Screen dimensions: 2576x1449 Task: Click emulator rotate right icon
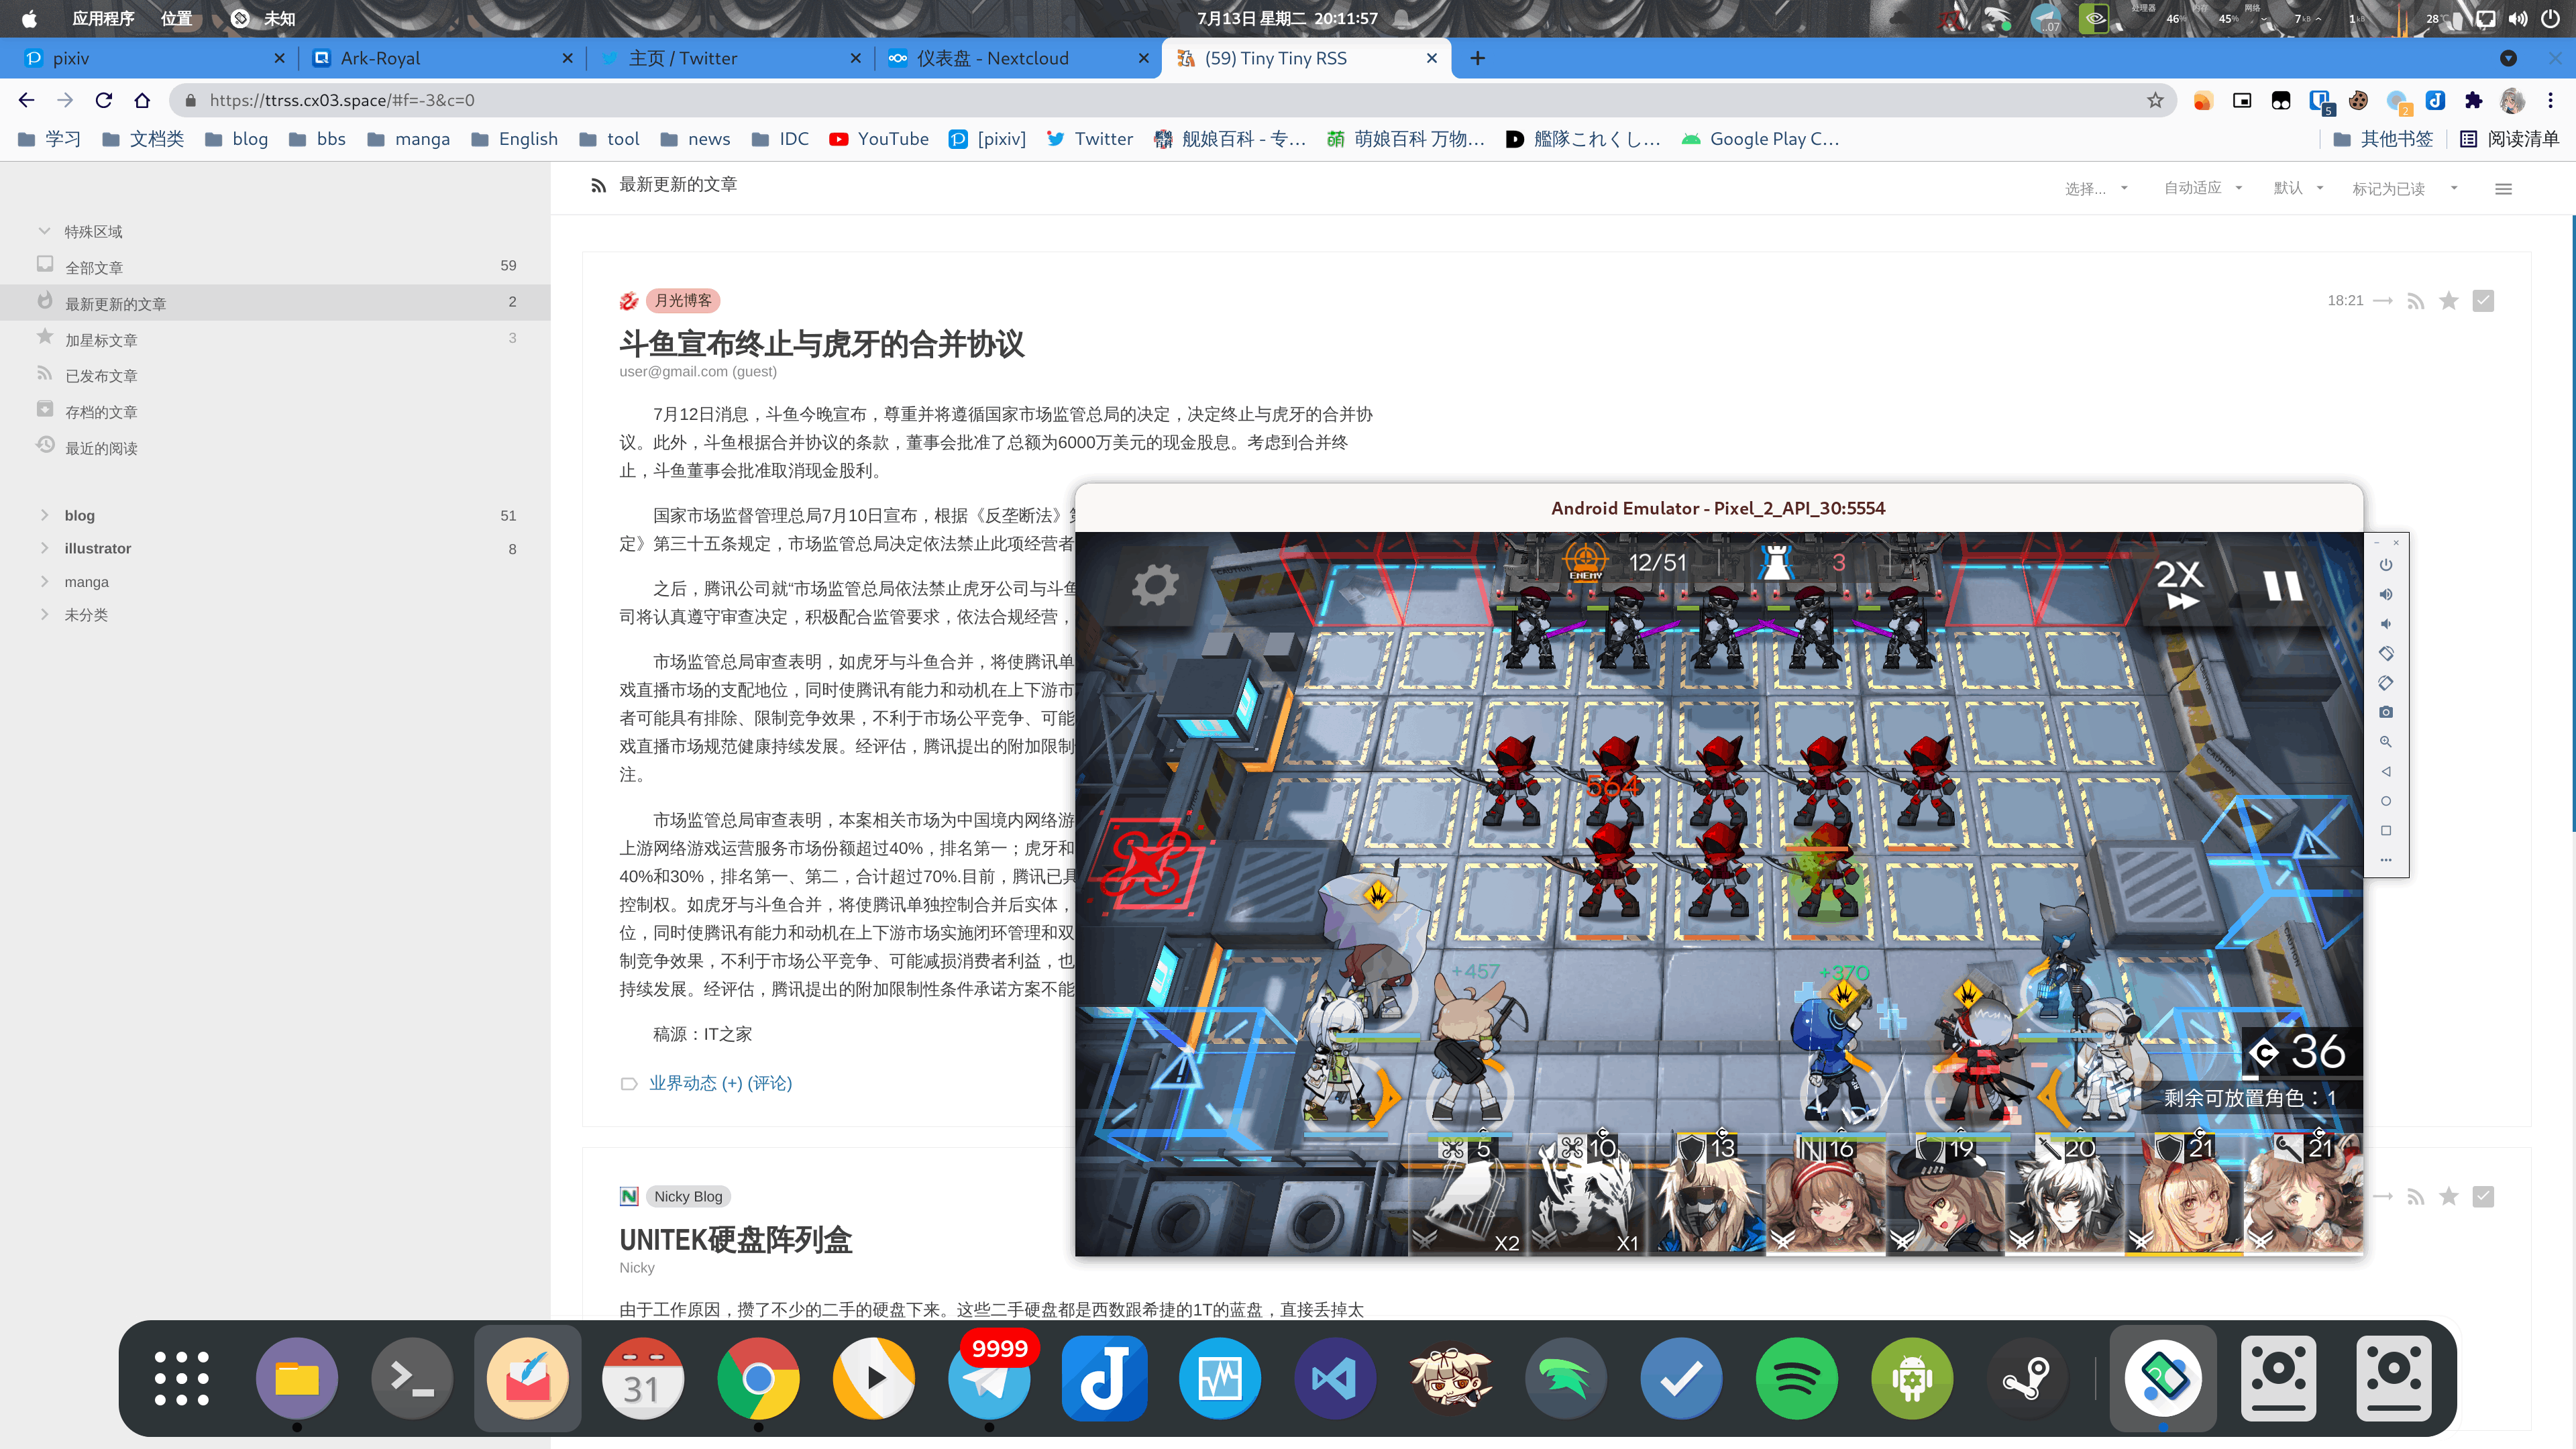[2386, 683]
